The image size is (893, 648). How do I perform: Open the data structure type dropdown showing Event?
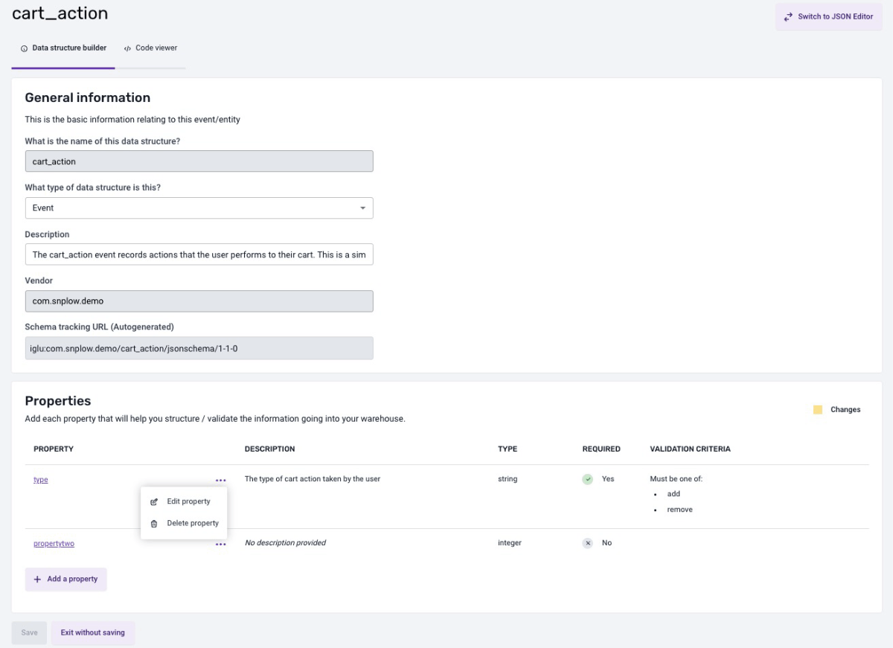(x=199, y=208)
